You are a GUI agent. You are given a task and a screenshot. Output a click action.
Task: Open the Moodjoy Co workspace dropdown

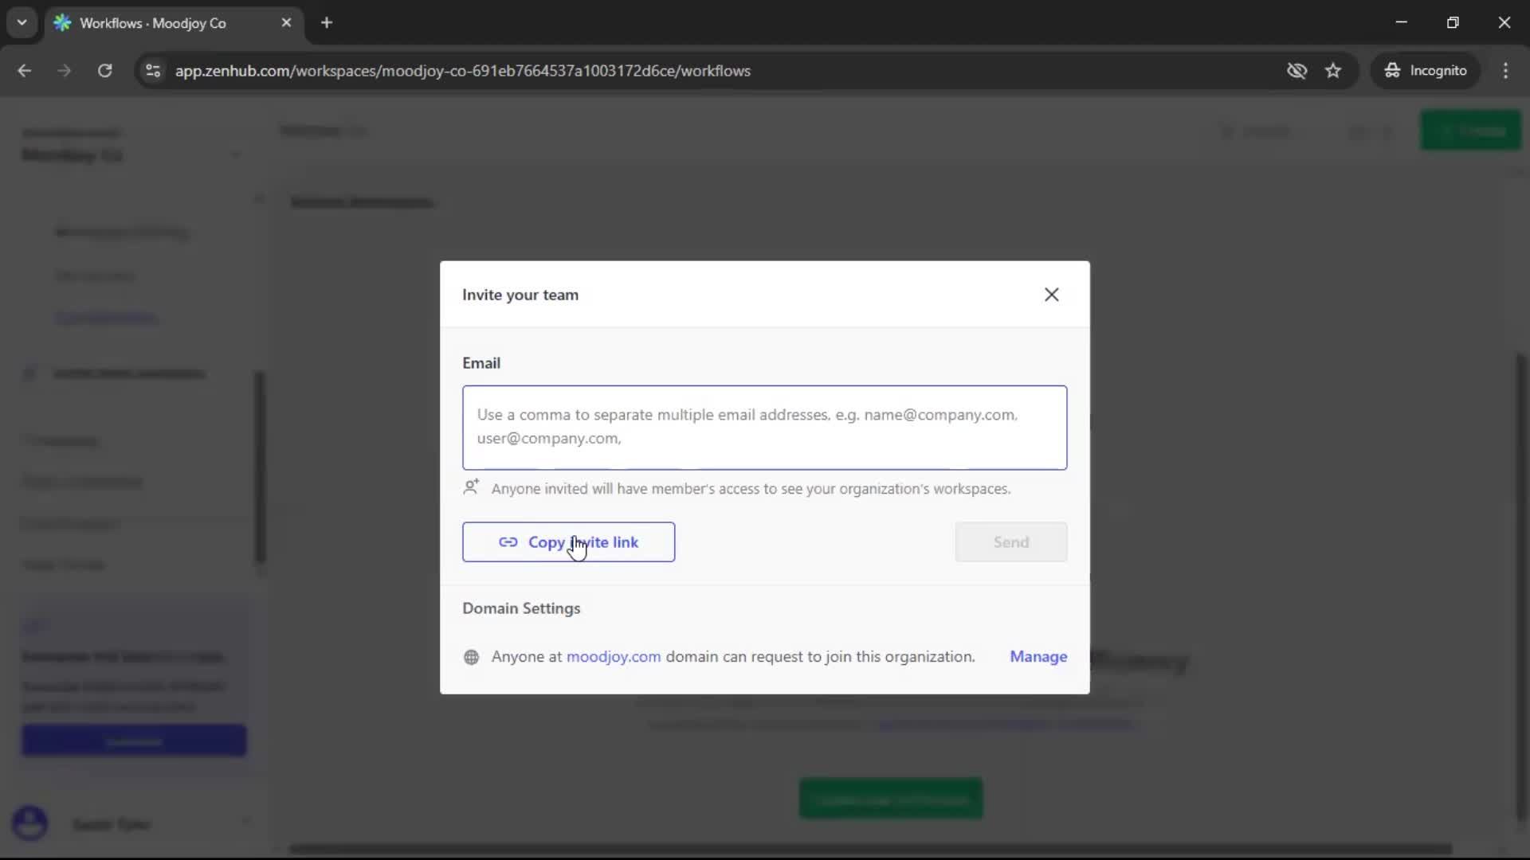(x=236, y=154)
